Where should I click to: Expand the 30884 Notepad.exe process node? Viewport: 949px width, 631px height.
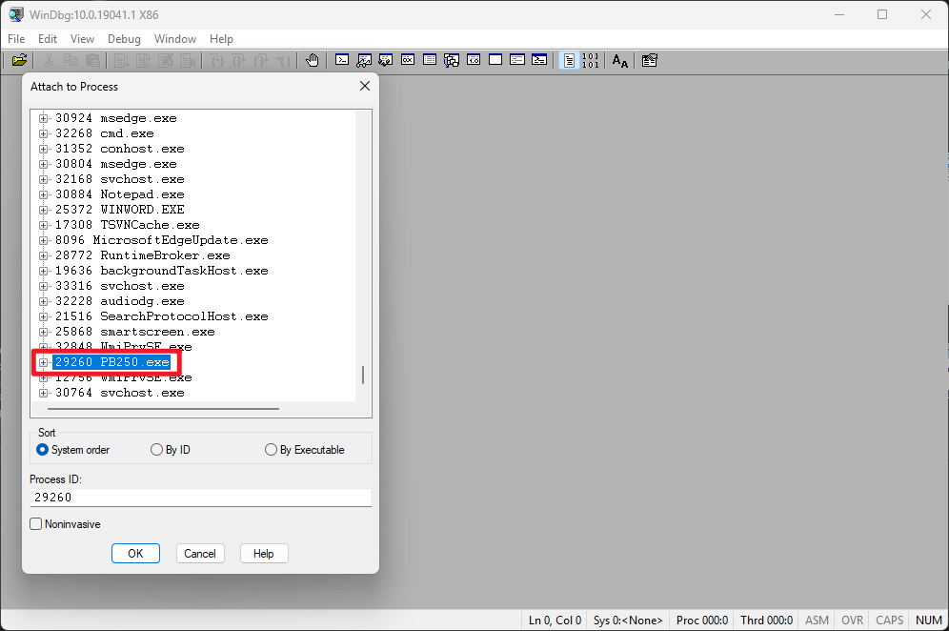coord(43,194)
